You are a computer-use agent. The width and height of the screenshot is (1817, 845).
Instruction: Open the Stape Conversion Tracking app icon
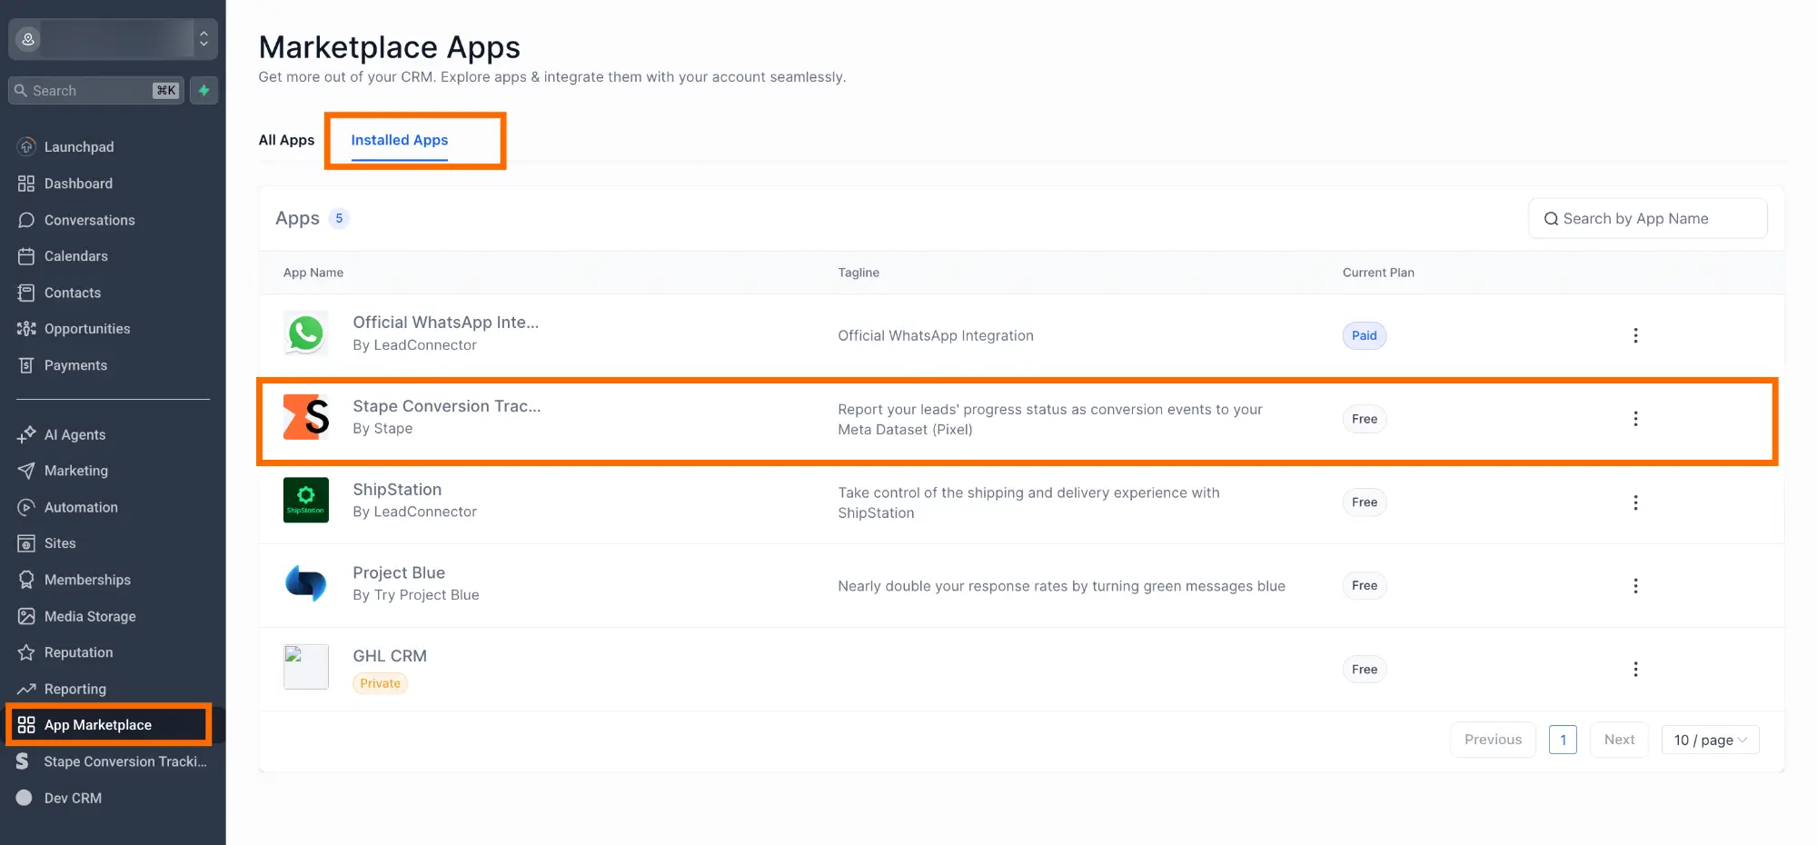coord(305,416)
